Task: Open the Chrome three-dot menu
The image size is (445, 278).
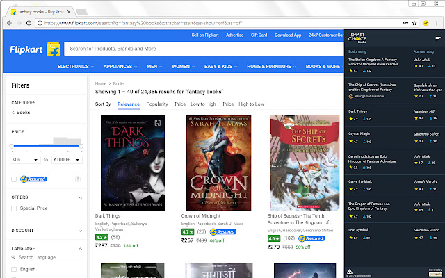Action: (437, 22)
